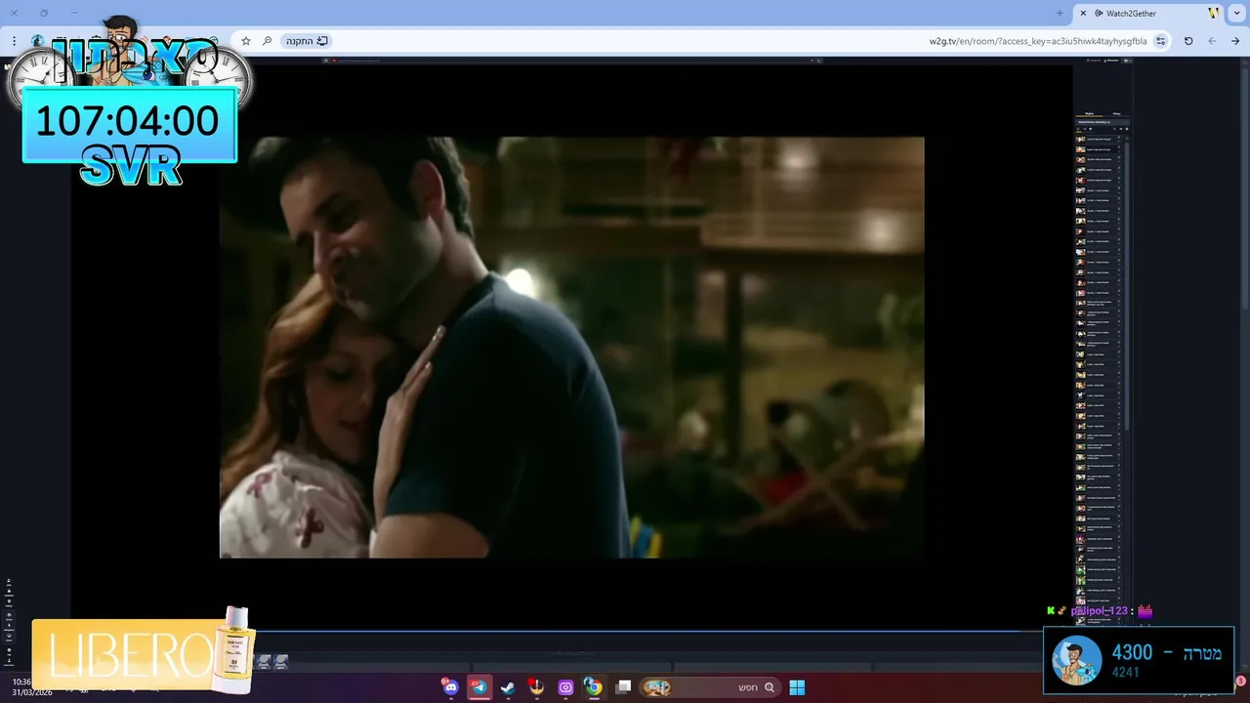Screen dimensions: 1250x703
Task: Open Discord from the taskbar
Action: click(x=449, y=687)
